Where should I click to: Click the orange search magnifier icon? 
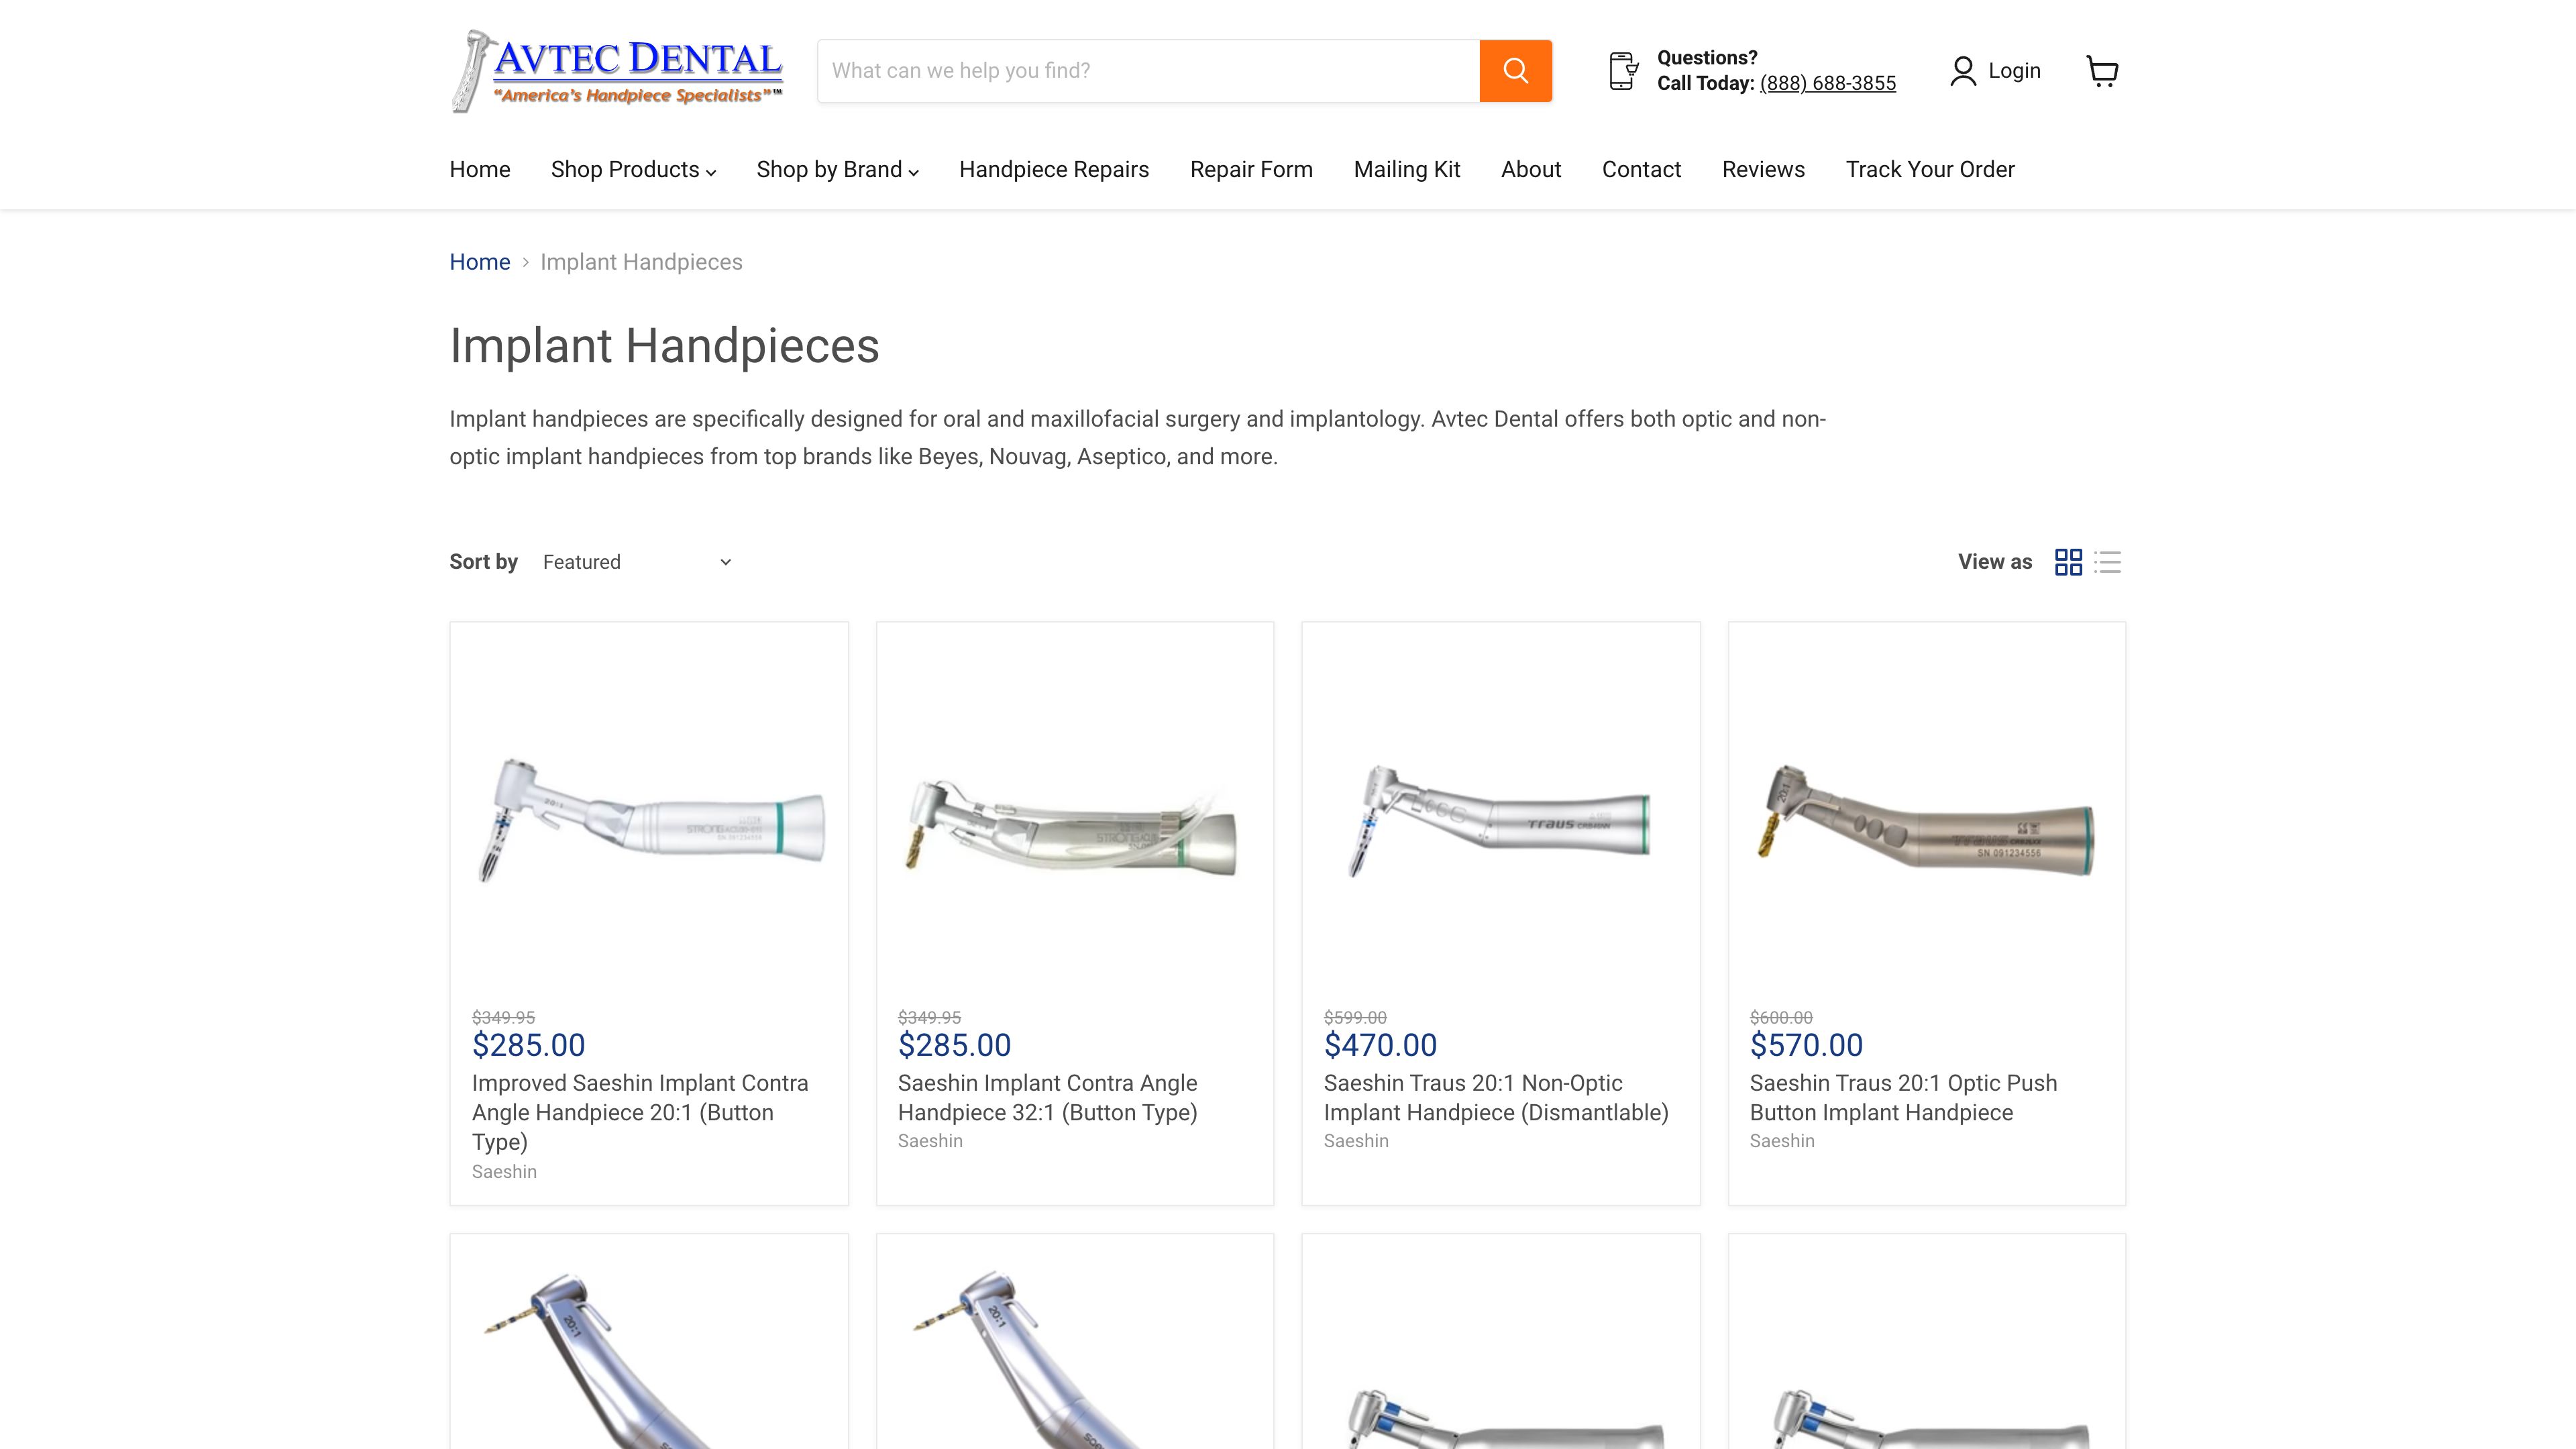(1515, 70)
